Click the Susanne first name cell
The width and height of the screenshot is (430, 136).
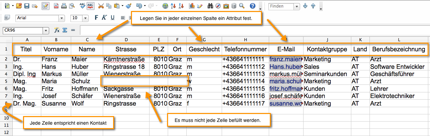click(56, 103)
